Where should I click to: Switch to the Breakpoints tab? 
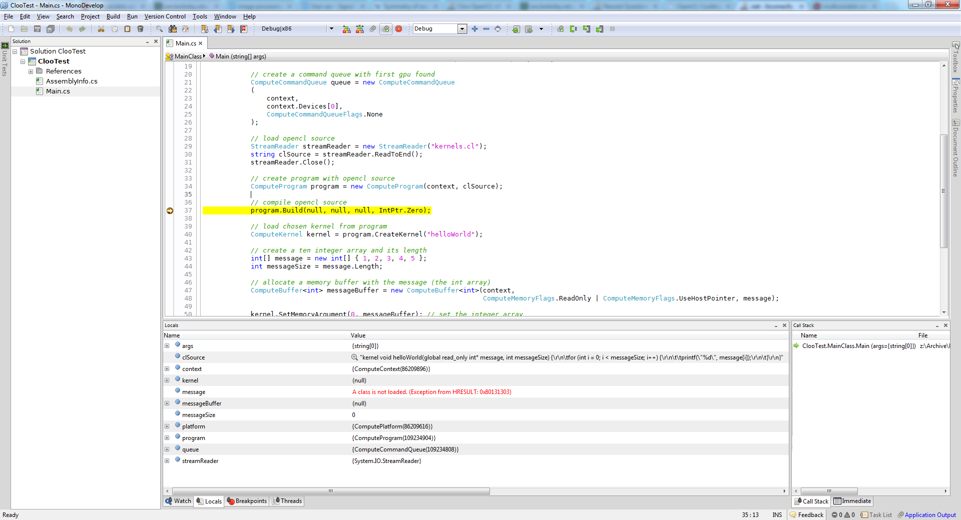click(x=247, y=501)
